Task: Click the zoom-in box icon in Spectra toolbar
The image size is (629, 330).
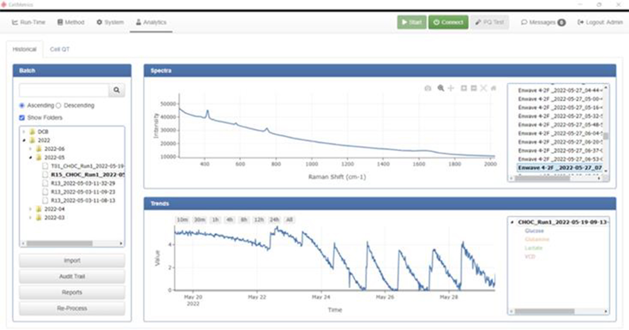Action: point(464,88)
